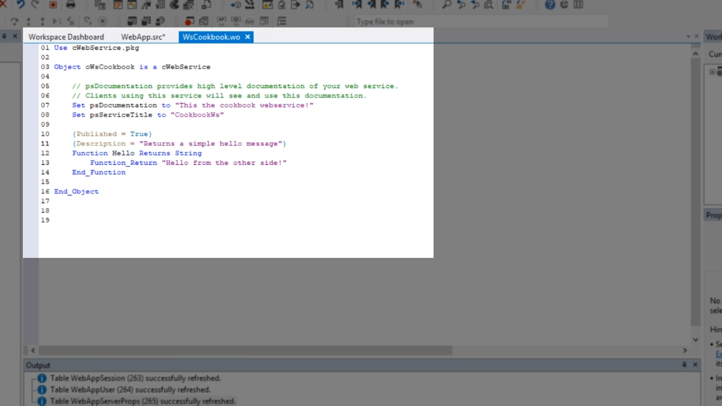The height and width of the screenshot is (406, 722).
Task: Click the vertical scrollbar down arrow
Action: coord(696,339)
